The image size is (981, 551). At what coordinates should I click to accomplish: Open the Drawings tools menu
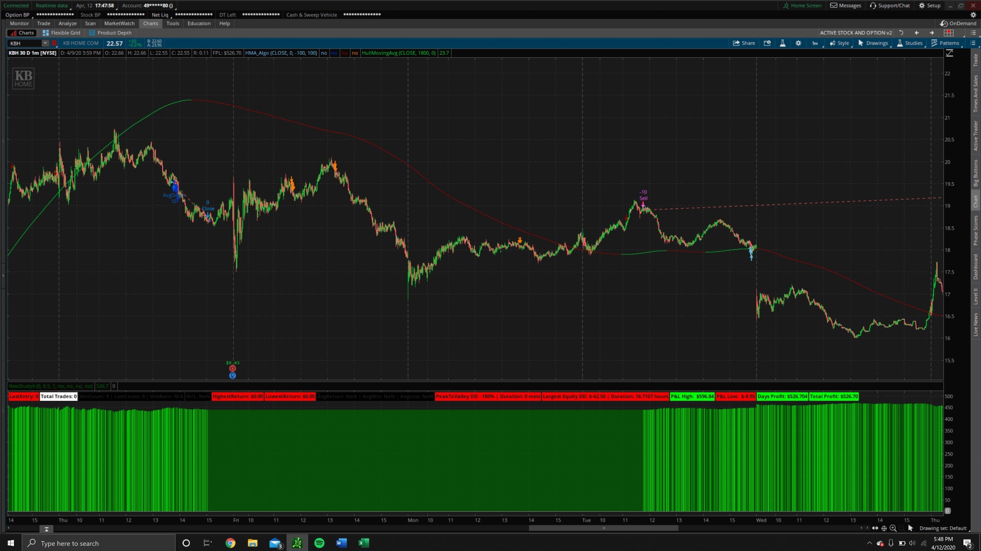click(873, 43)
